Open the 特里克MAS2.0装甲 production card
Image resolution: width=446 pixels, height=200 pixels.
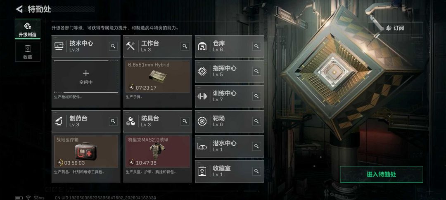pos(158,151)
